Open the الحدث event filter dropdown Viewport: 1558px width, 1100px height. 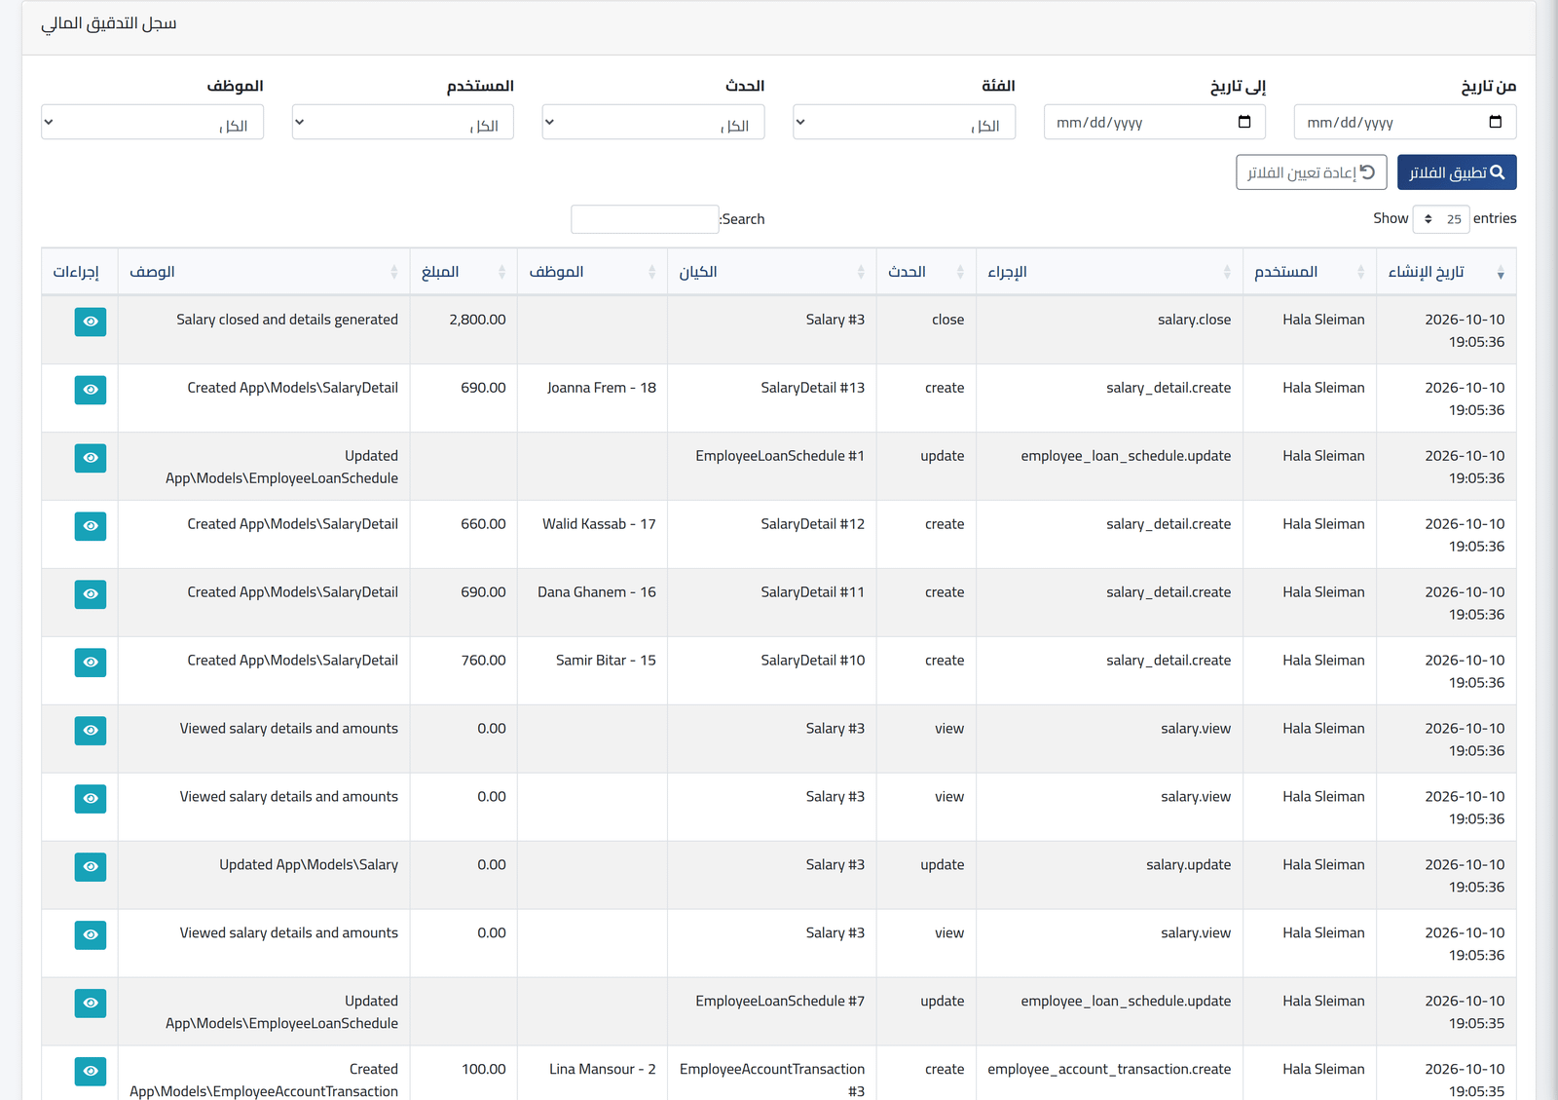click(x=653, y=122)
